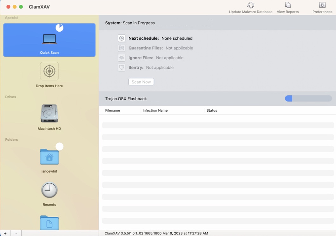Click the "Not applicable" value beside Sentry

pos(160,67)
